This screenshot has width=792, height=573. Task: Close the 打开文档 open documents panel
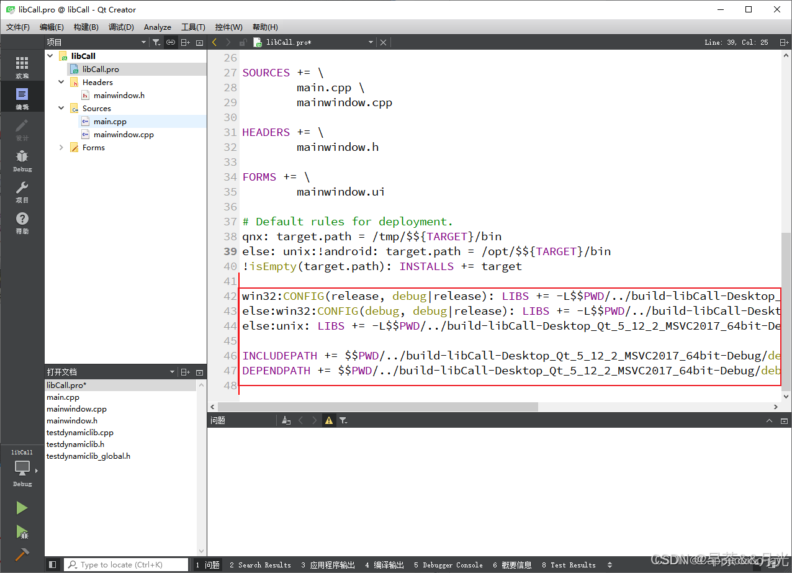[199, 372]
